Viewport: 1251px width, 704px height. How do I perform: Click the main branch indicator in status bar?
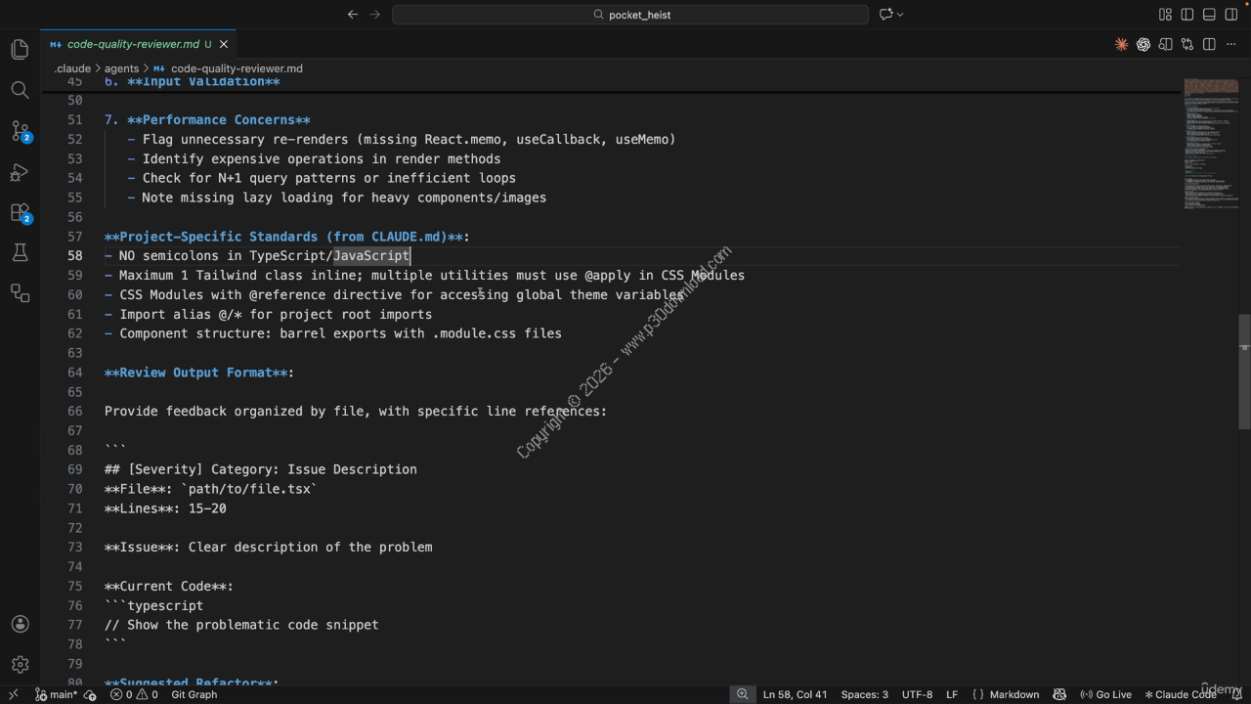pos(57,694)
